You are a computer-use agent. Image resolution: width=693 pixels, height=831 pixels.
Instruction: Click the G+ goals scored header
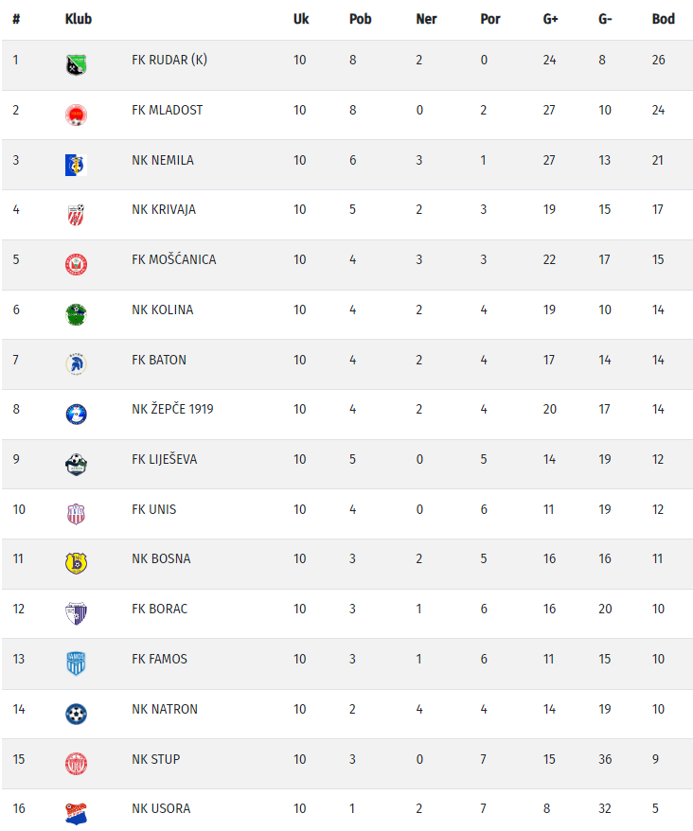[550, 19]
